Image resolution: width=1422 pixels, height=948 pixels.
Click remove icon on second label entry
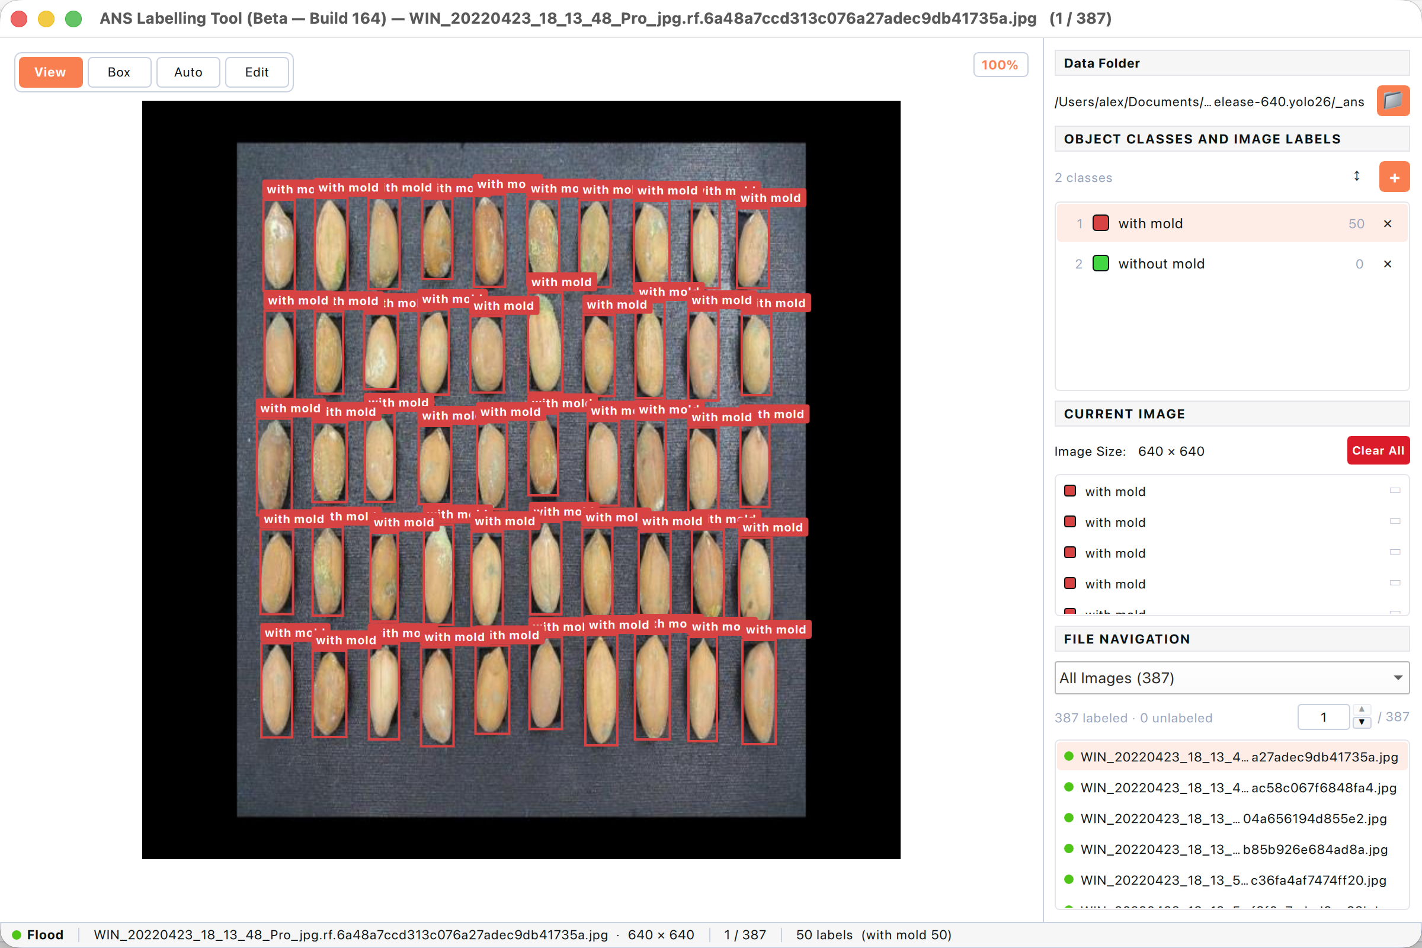point(1395,522)
